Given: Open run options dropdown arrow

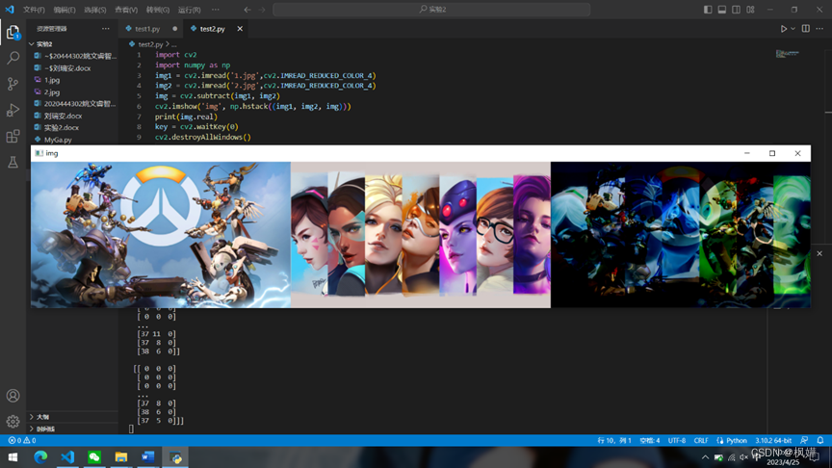Looking at the screenshot, I should click(793, 29).
